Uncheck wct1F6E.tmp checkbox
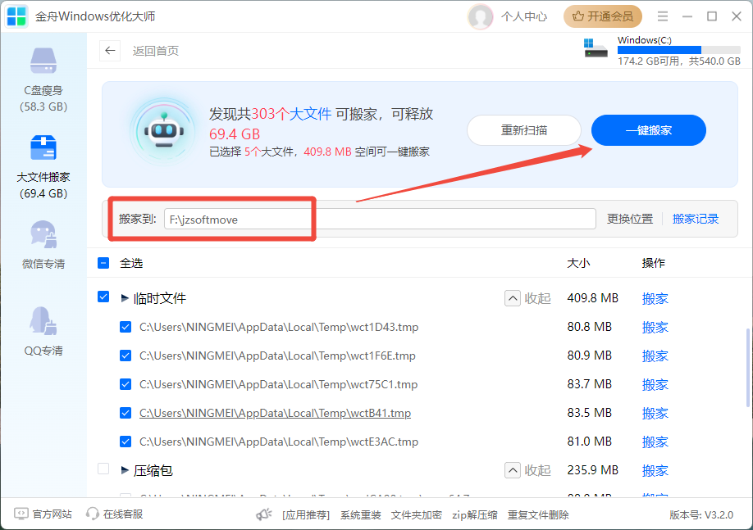 click(125, 356)
